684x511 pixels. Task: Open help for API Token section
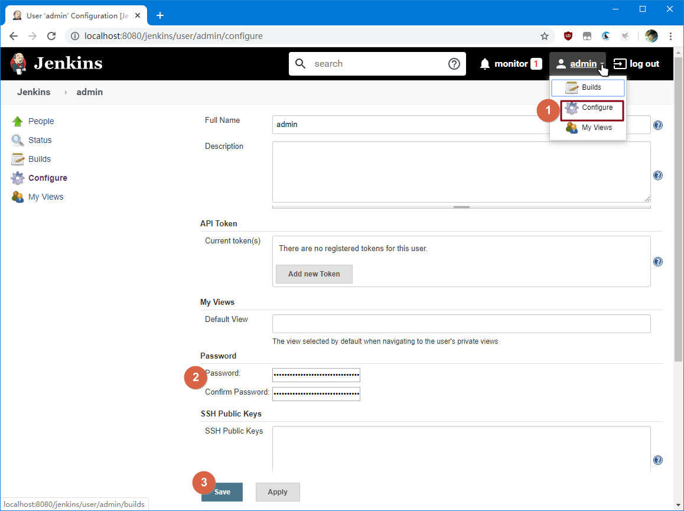tap(658, 262)
